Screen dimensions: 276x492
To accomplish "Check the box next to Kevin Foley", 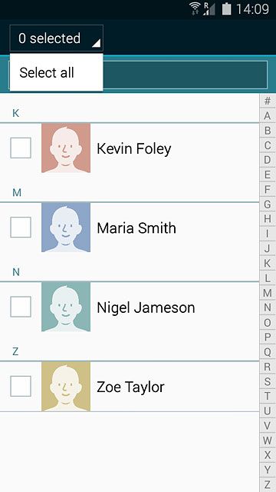I will 21,148.
